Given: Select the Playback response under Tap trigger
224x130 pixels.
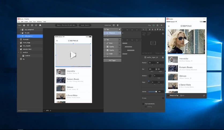Looking at the screenshot, I should [112, 33].
